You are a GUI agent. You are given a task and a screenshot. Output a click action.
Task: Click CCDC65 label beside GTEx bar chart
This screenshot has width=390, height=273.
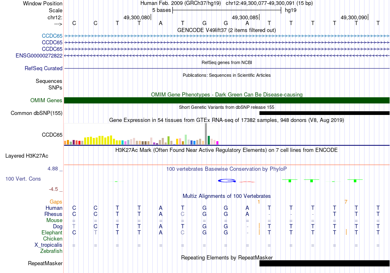click(x=52, y=135)
